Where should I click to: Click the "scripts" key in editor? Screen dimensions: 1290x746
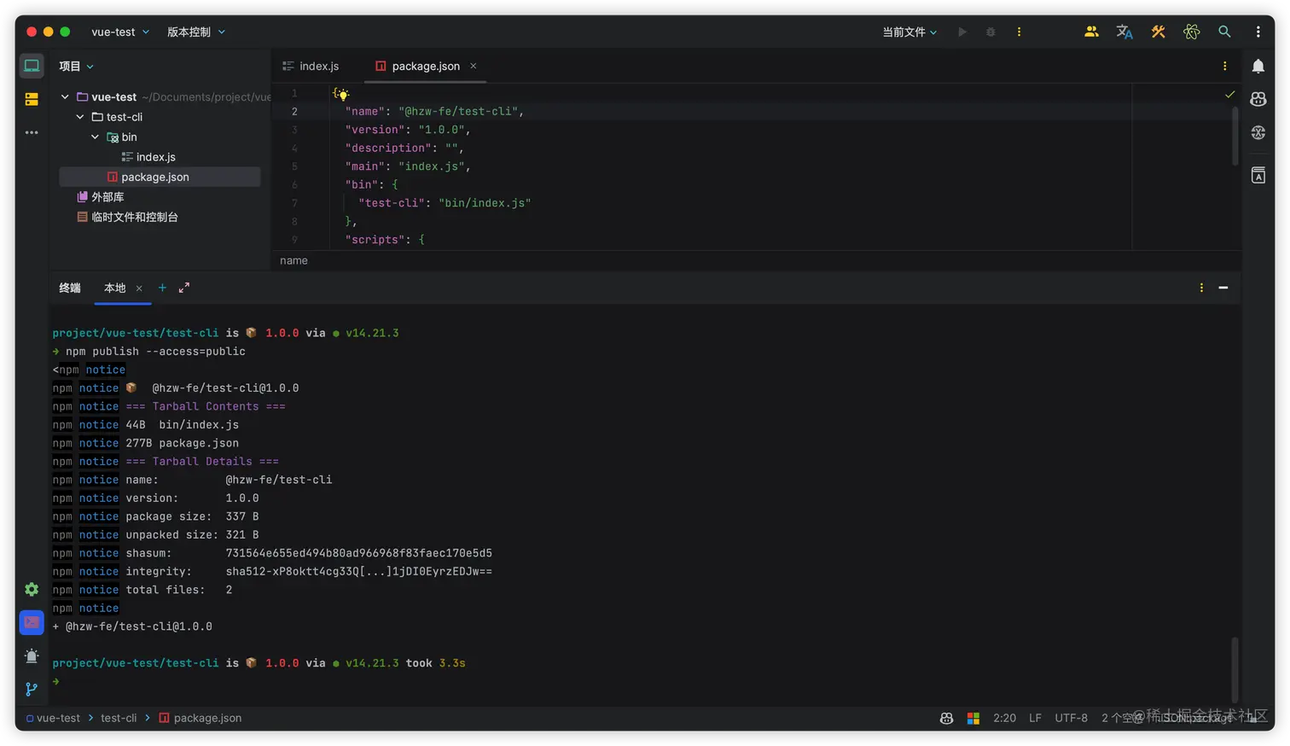pyautogui.click(x=375, y=240)
